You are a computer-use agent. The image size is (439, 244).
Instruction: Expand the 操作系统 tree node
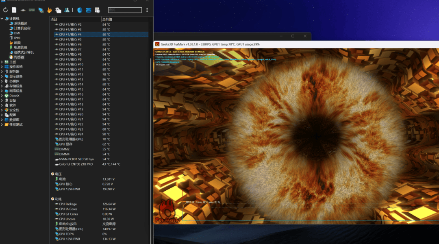(2, 67)
